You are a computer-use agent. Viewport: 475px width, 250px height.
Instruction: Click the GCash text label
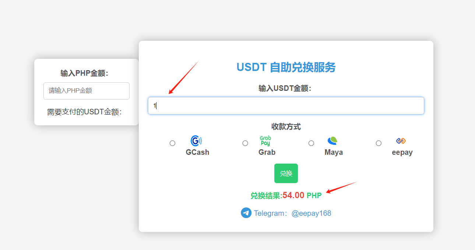(197, 152)
